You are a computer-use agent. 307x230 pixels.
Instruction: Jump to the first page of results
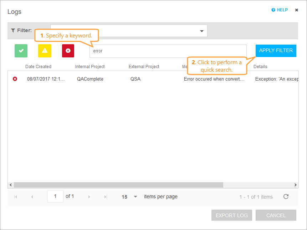point(15,196)
